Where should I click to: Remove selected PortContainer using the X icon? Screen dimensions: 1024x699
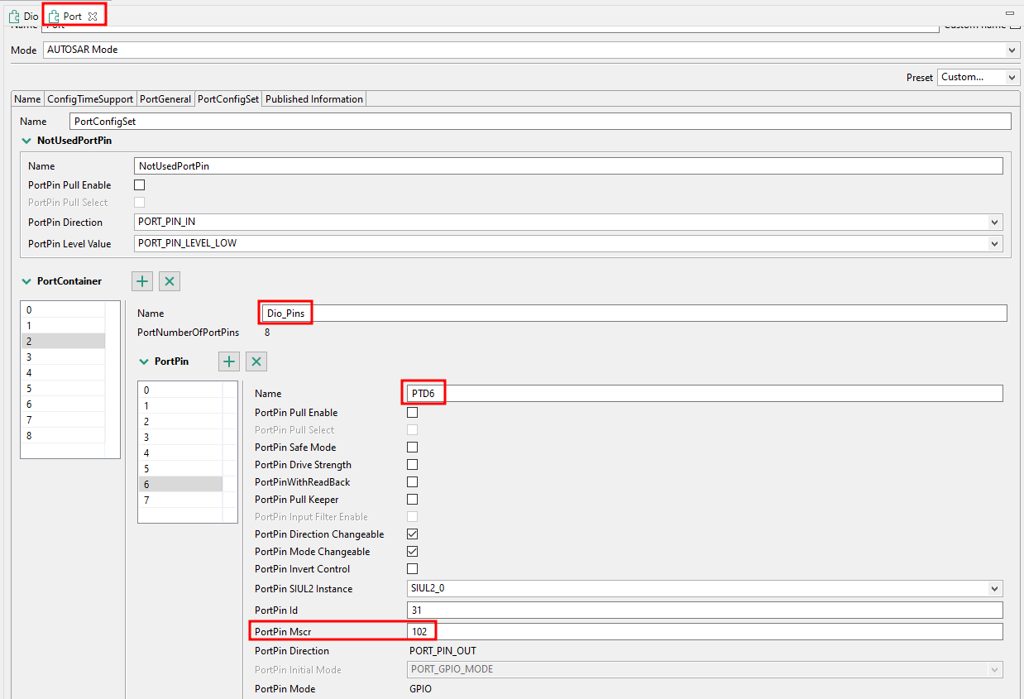coord(169,281)
